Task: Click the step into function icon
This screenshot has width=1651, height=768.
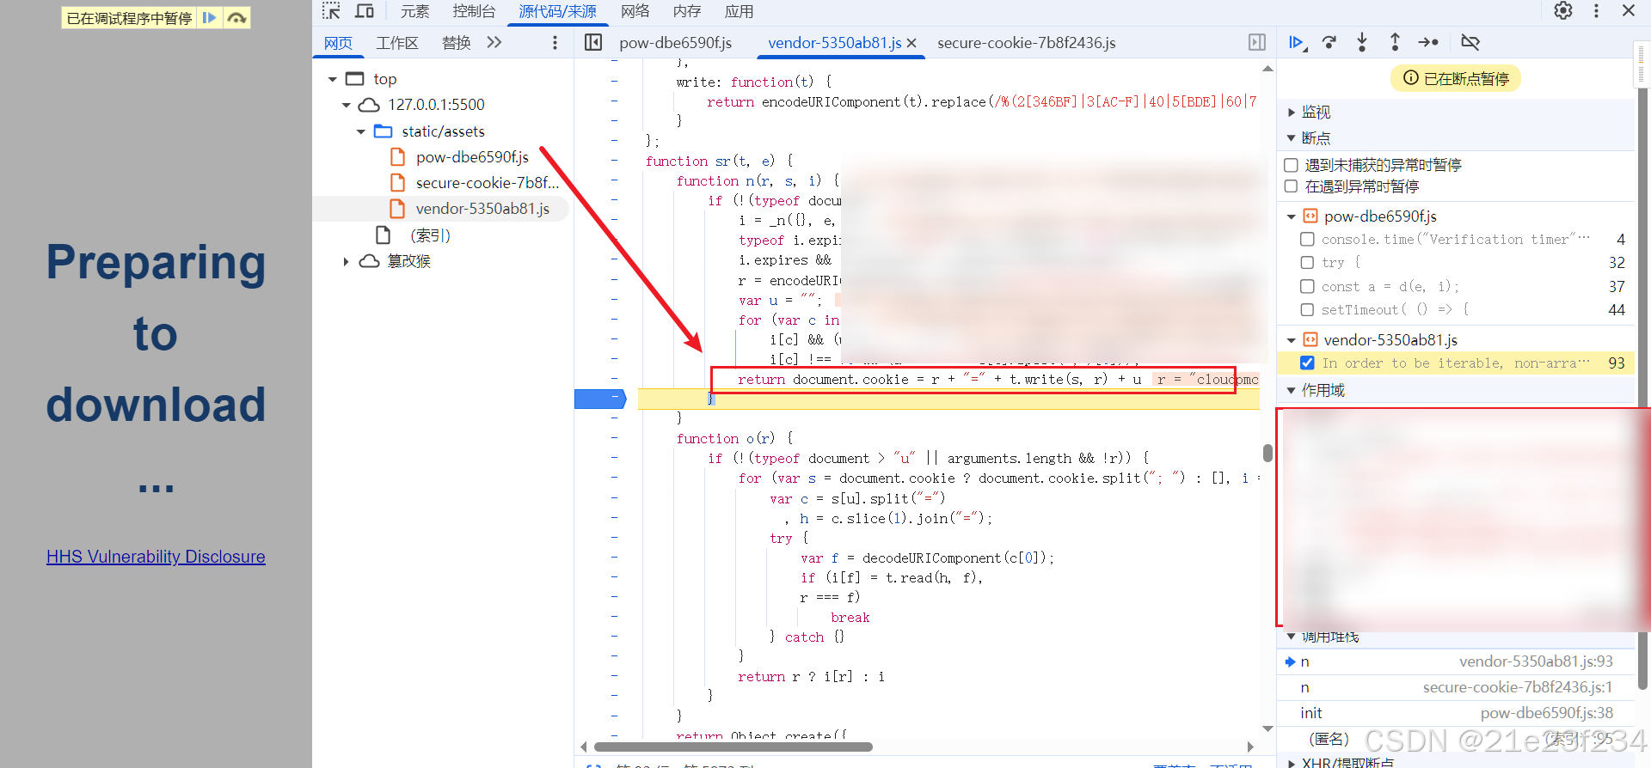Action: click(x=1362, y=42)
